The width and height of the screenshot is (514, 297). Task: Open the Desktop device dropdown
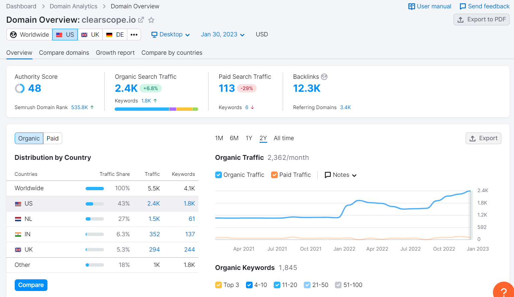(170, 35)
